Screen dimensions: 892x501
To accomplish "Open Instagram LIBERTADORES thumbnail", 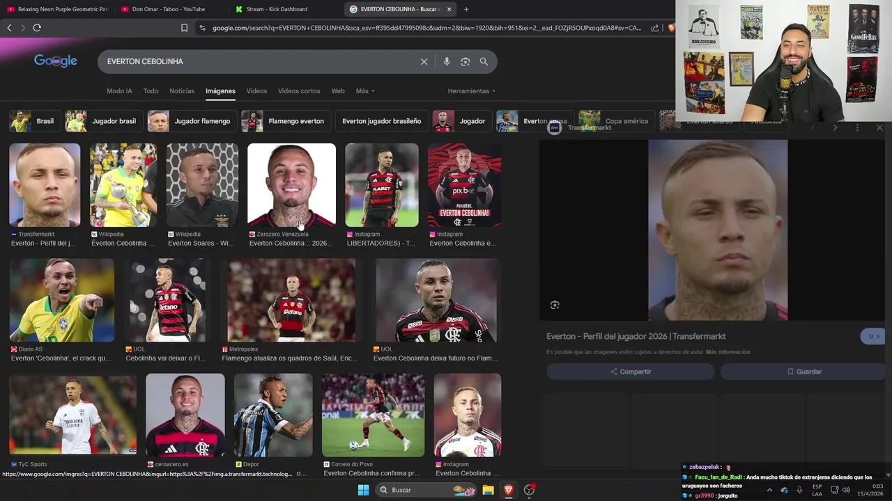I will coord(382,185).
